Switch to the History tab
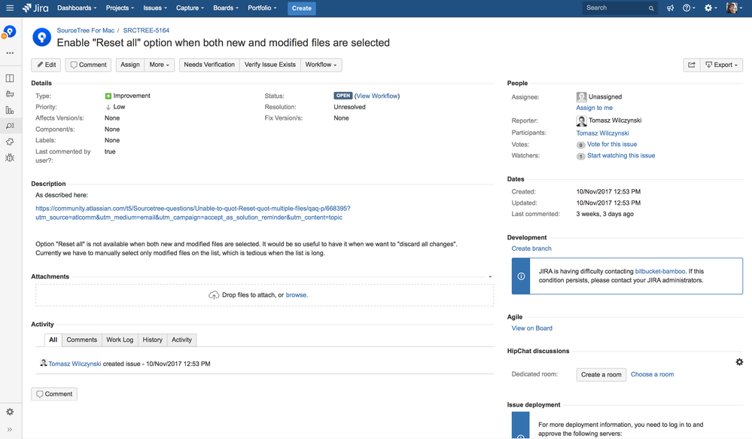The width and height of the screenshot is (752, 439). click(x=153, y=340)
